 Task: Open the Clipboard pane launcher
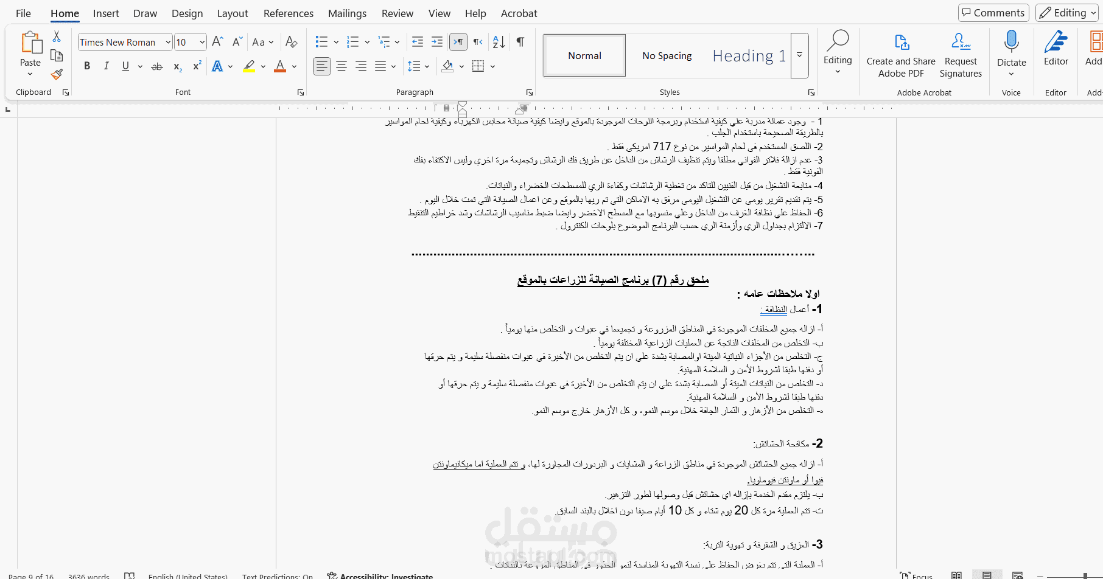(x=66, y=92)
